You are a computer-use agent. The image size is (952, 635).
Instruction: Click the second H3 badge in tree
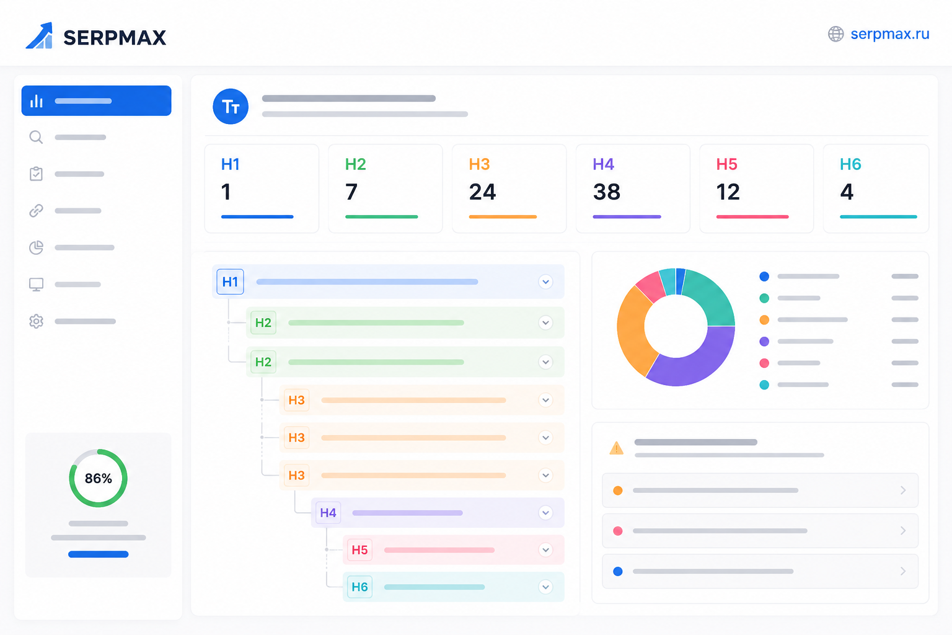point(296,438)
